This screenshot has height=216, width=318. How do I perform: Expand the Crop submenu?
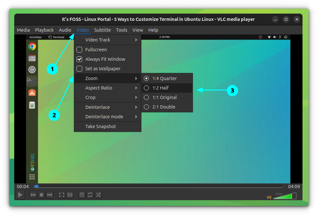coord(107,97)
